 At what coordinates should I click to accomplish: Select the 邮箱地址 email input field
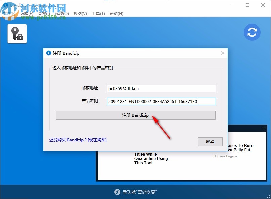click(161, 88)
